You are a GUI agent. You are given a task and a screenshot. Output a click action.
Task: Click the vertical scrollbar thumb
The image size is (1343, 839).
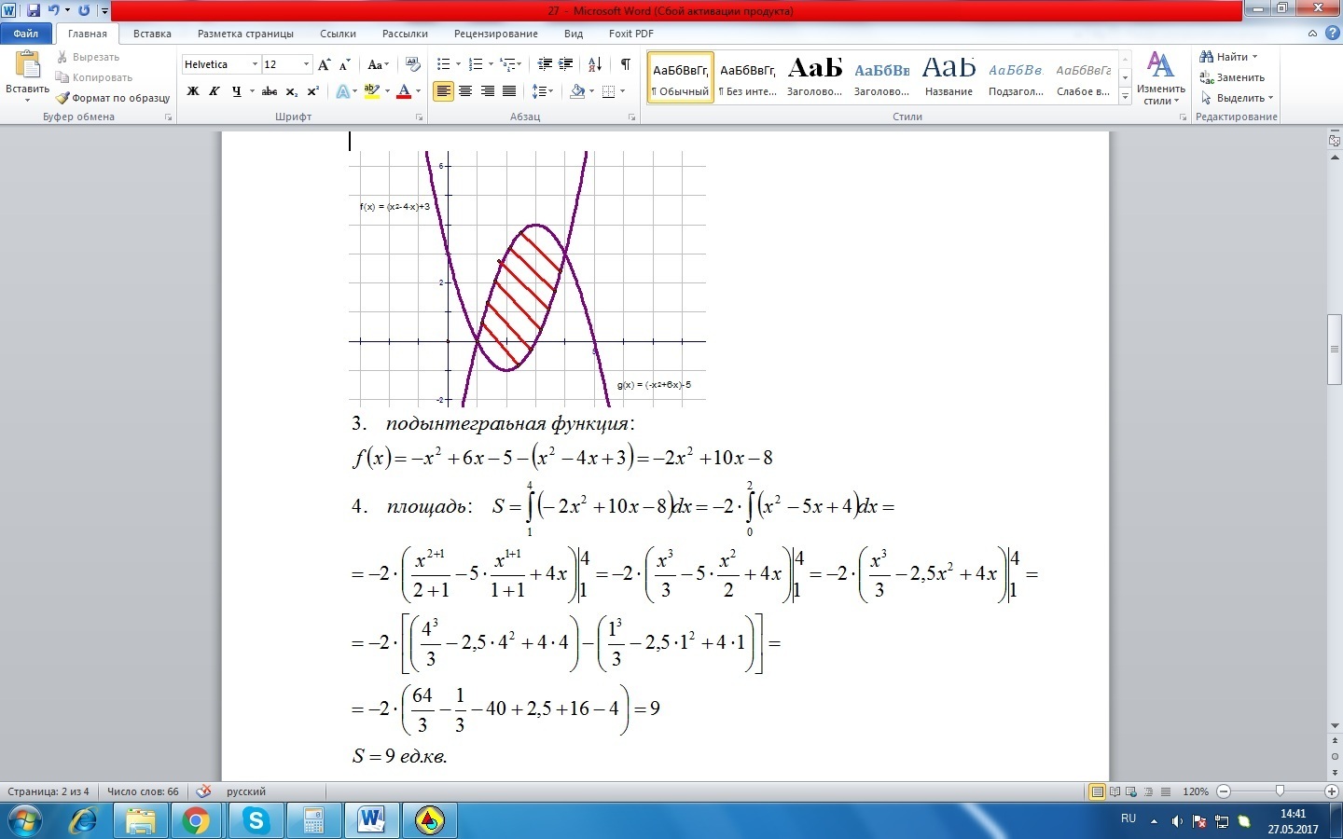1335,350
